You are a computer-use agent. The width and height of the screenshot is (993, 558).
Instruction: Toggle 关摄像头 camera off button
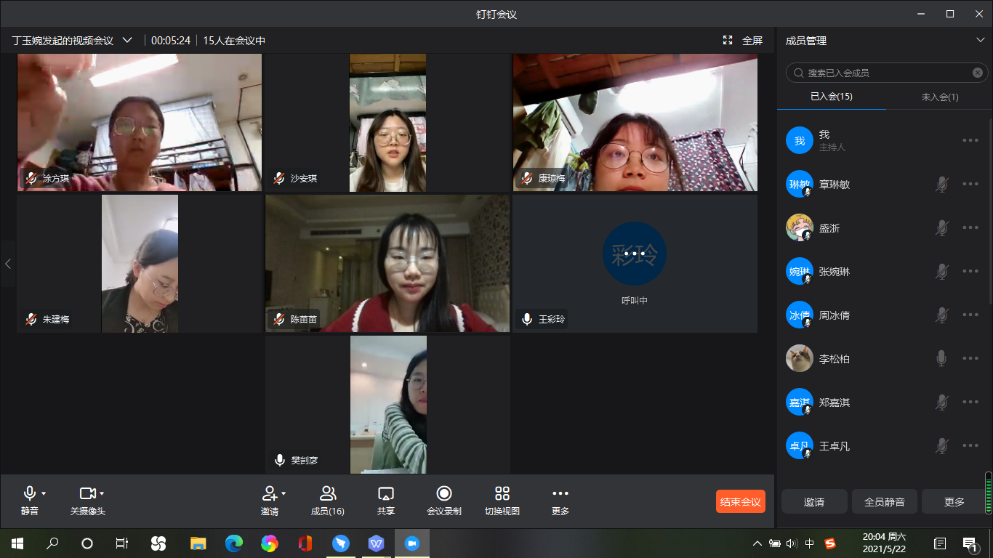point(87,494)
